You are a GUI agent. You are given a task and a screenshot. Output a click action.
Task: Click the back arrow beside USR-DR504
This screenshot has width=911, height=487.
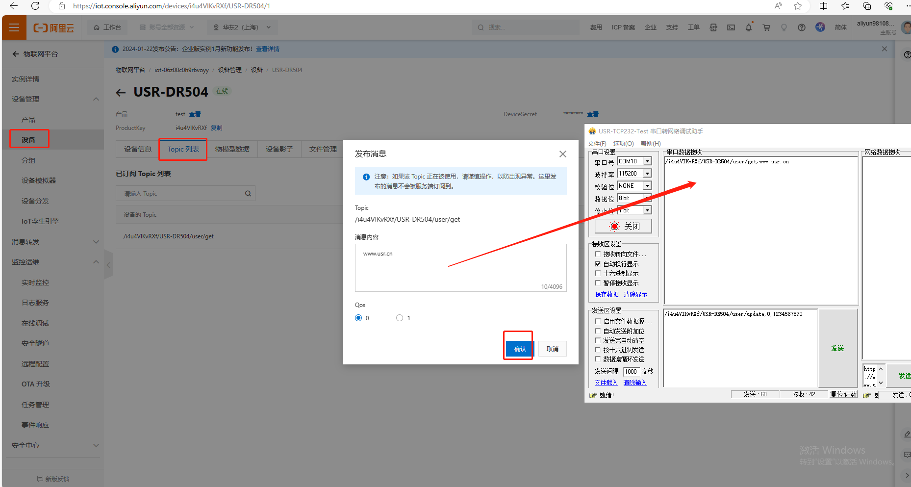point(121,93)
